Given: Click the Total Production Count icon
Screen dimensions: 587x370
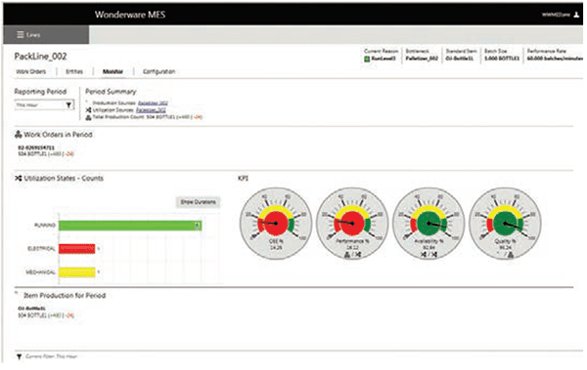Looking at the screenshot, I should [88, 117].
